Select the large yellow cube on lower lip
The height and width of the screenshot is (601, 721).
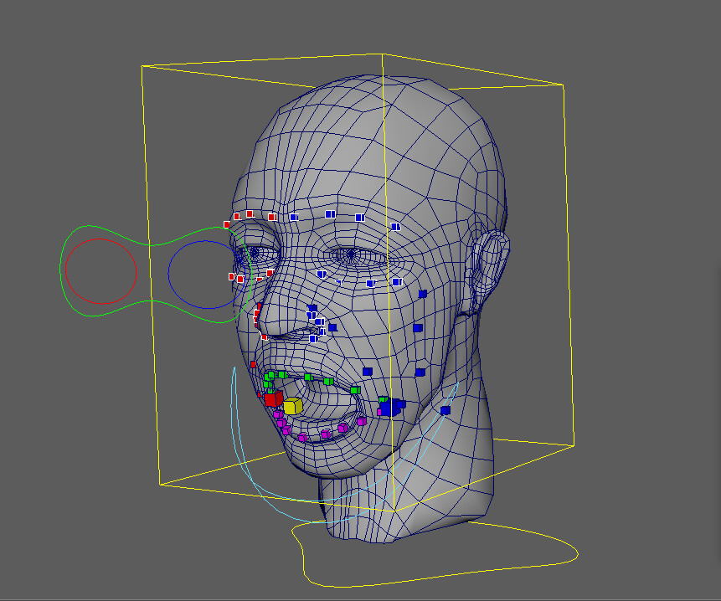tap(292, 406)
